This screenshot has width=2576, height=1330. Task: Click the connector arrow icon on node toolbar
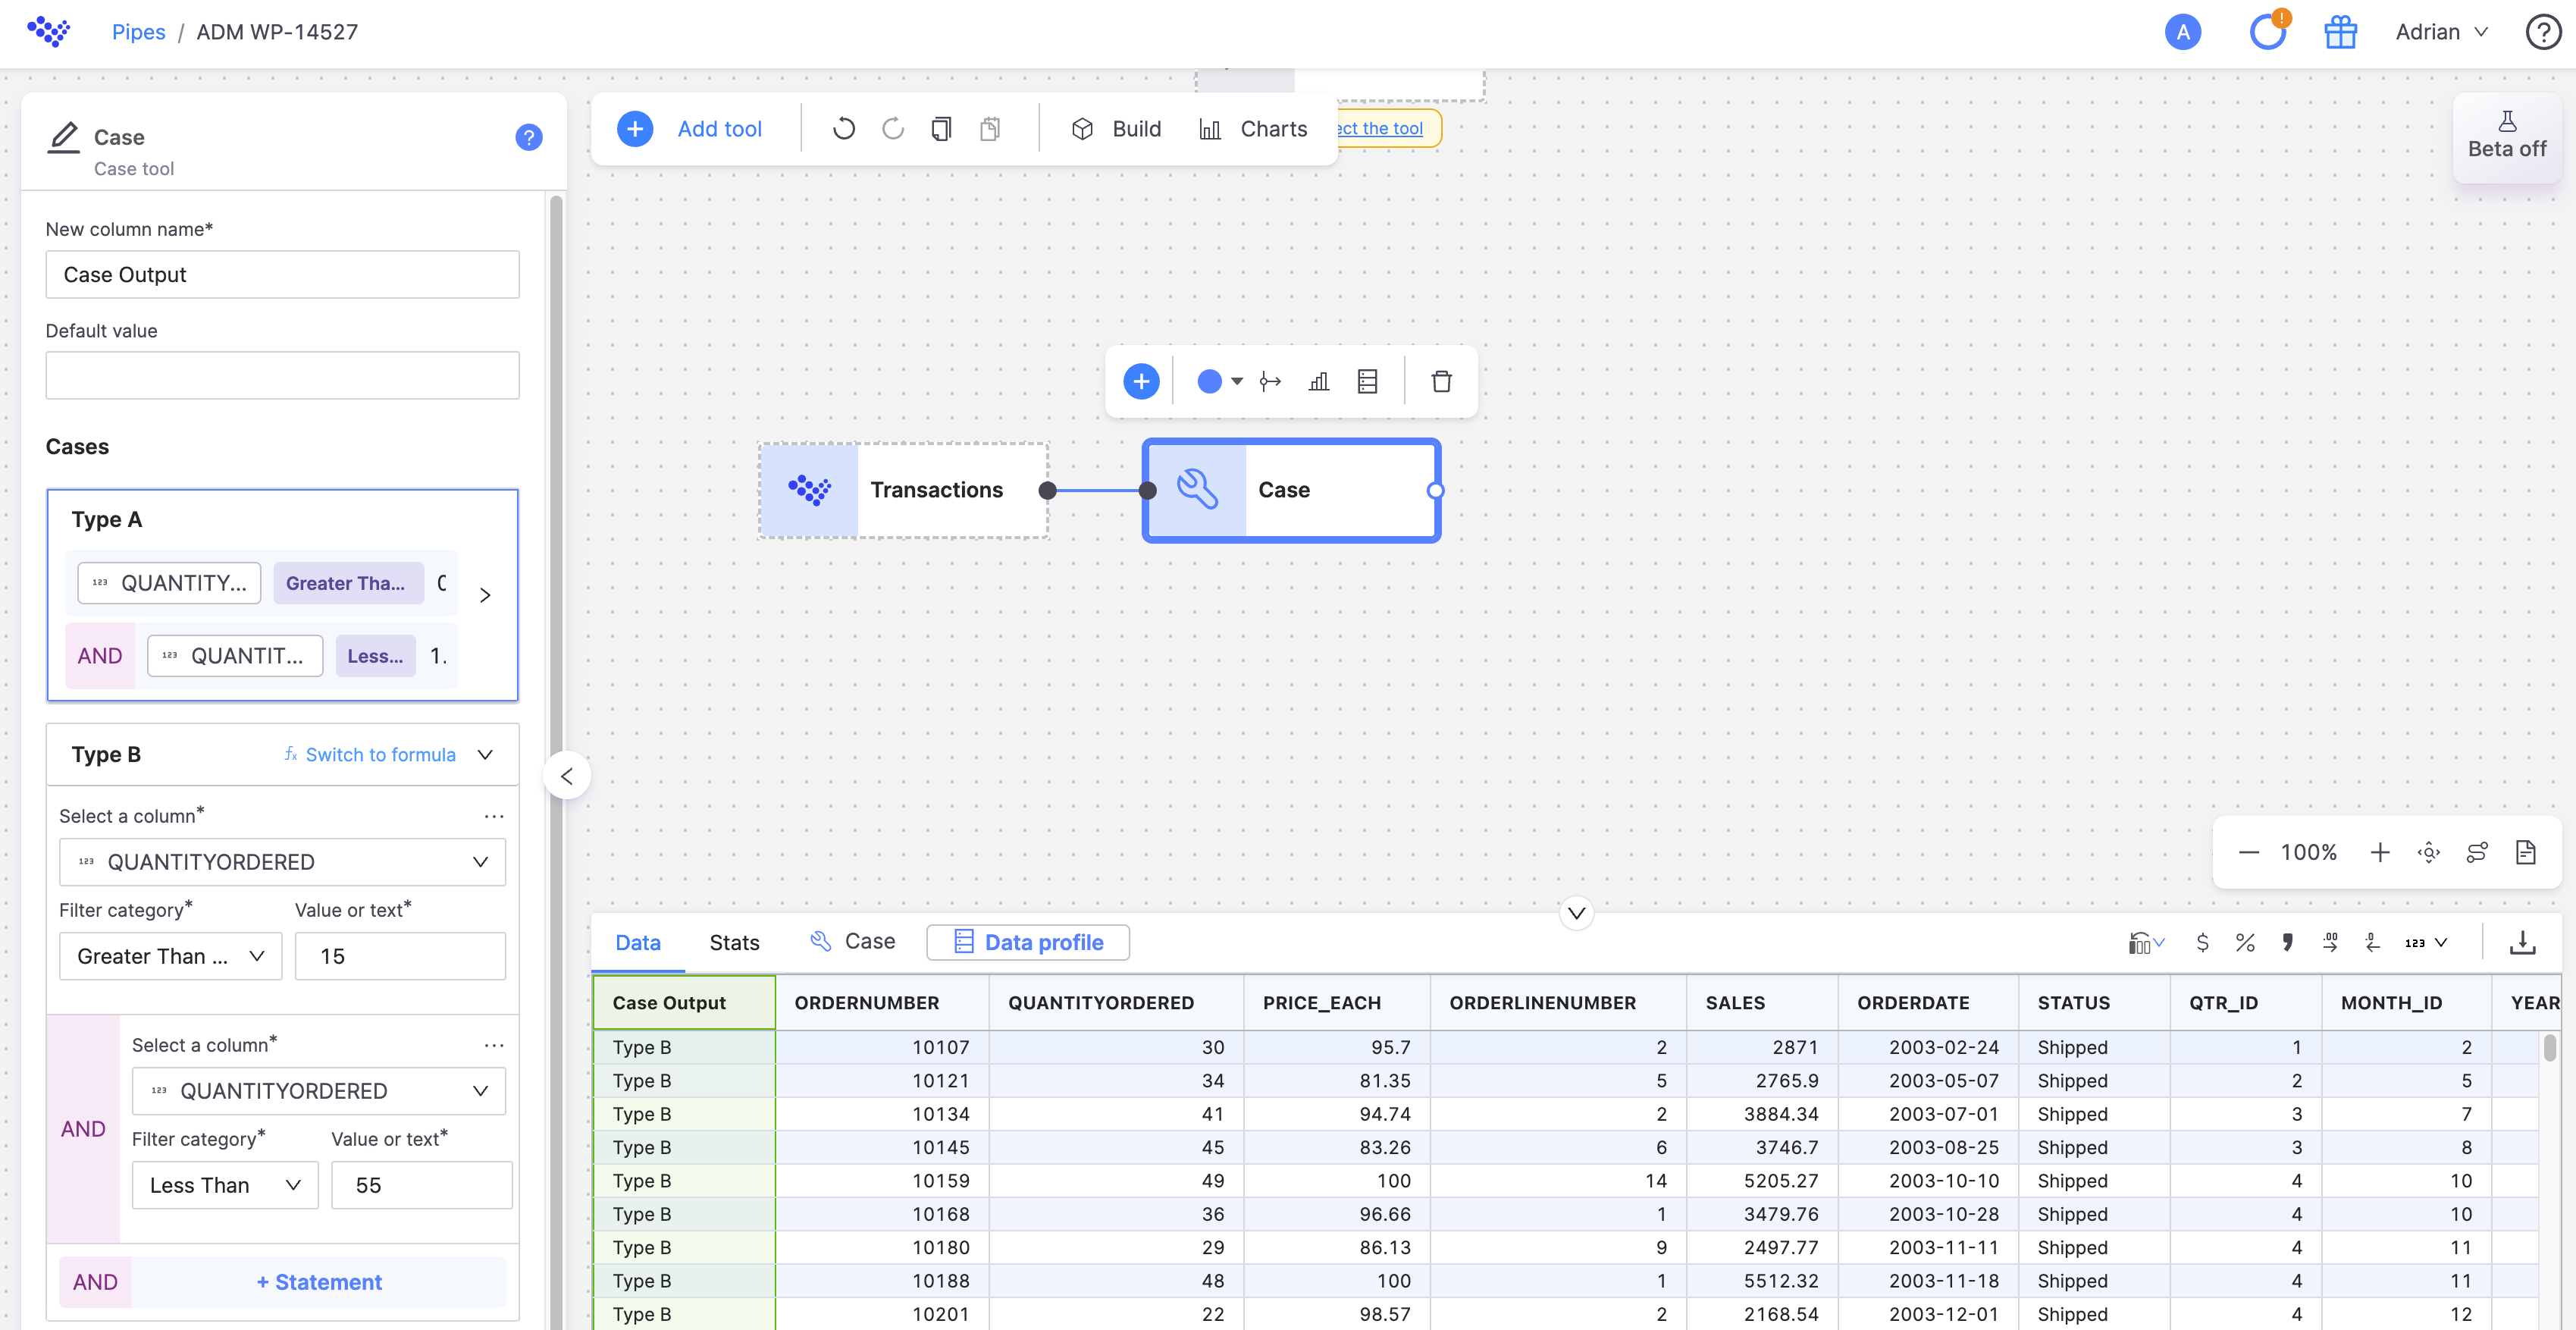(x=1270, y=381)
